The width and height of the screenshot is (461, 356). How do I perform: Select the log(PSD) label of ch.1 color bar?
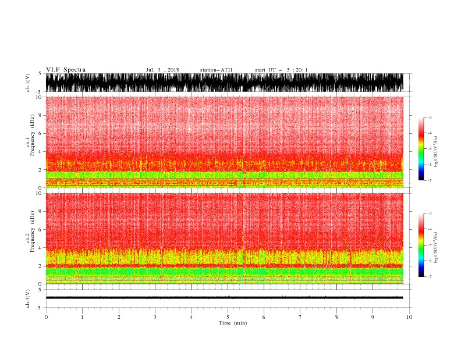[x=435, y=152]
